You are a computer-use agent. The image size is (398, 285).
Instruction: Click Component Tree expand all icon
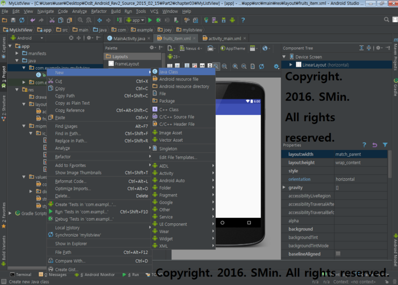pyautogui.click(x=361, y=48)
